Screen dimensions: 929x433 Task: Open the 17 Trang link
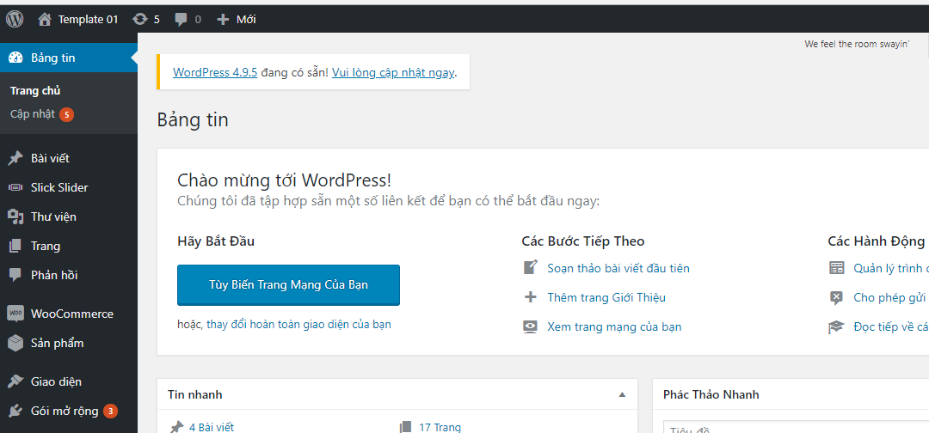click(440, 427)
